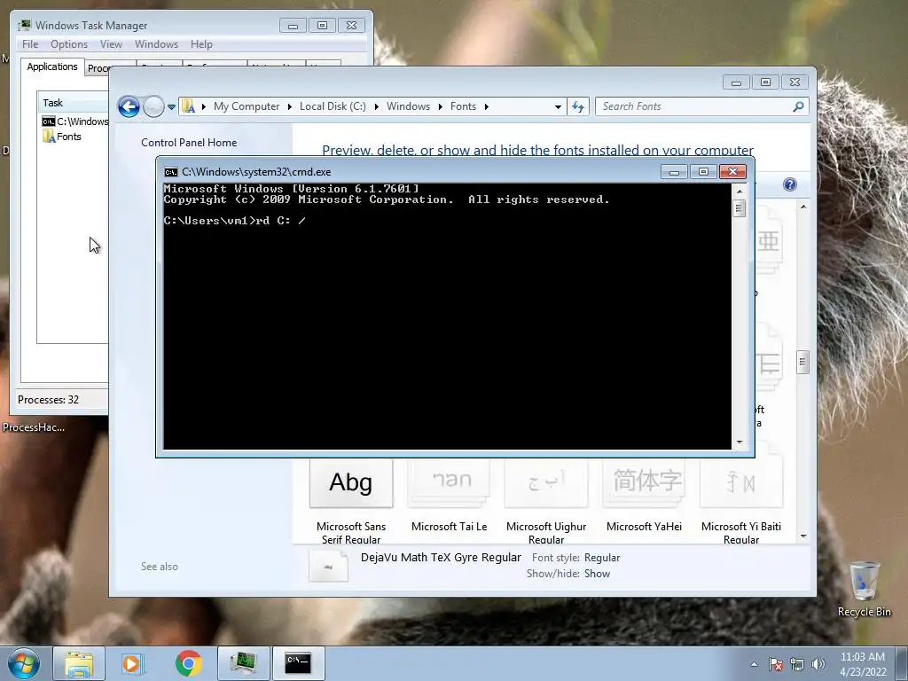Click volume speaker tray icon
The image size is (908, 681).
[x=818, y=664]
